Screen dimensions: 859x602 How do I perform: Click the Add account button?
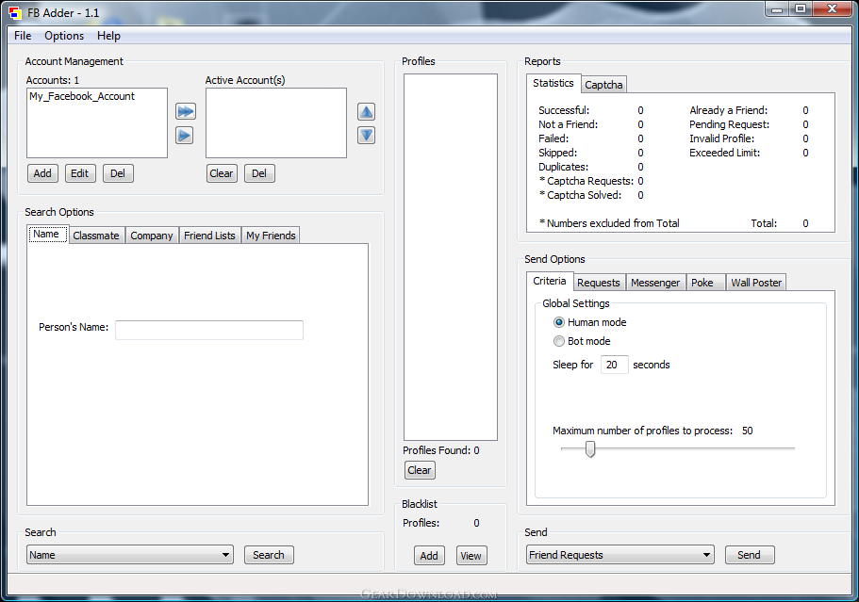pyautogui.click(x=42, y=173)
